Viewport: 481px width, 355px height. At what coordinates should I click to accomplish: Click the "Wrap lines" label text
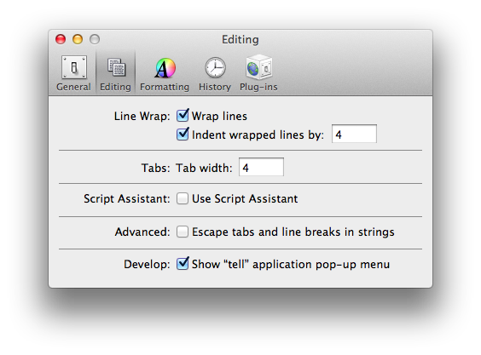(219, 116)
